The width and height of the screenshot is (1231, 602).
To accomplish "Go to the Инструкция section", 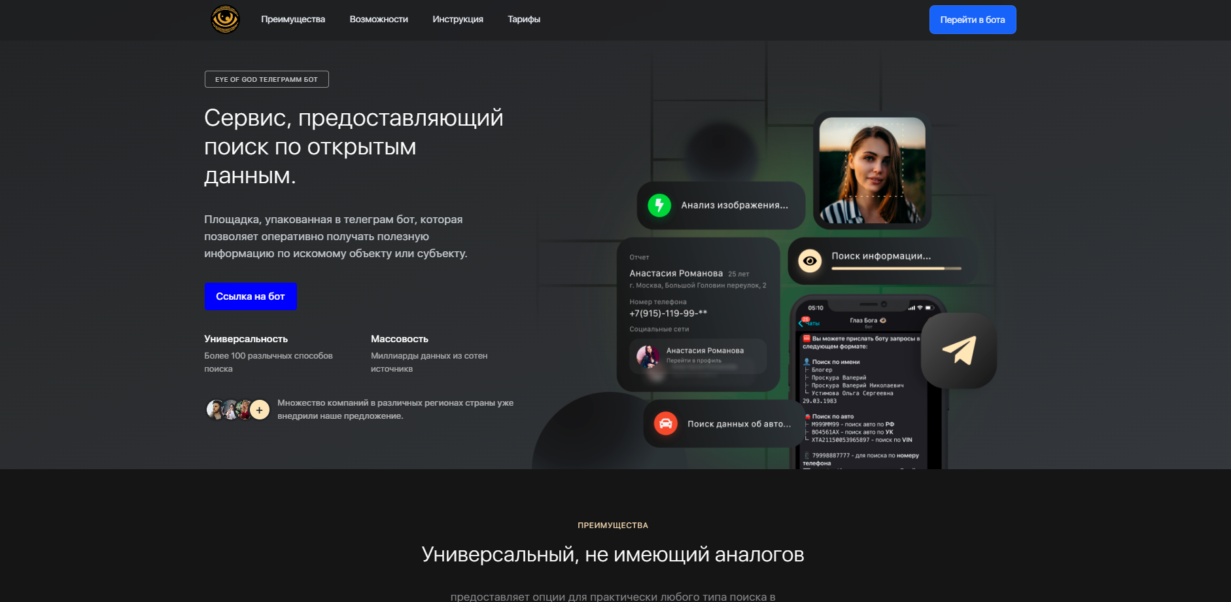I will [458, 20].
